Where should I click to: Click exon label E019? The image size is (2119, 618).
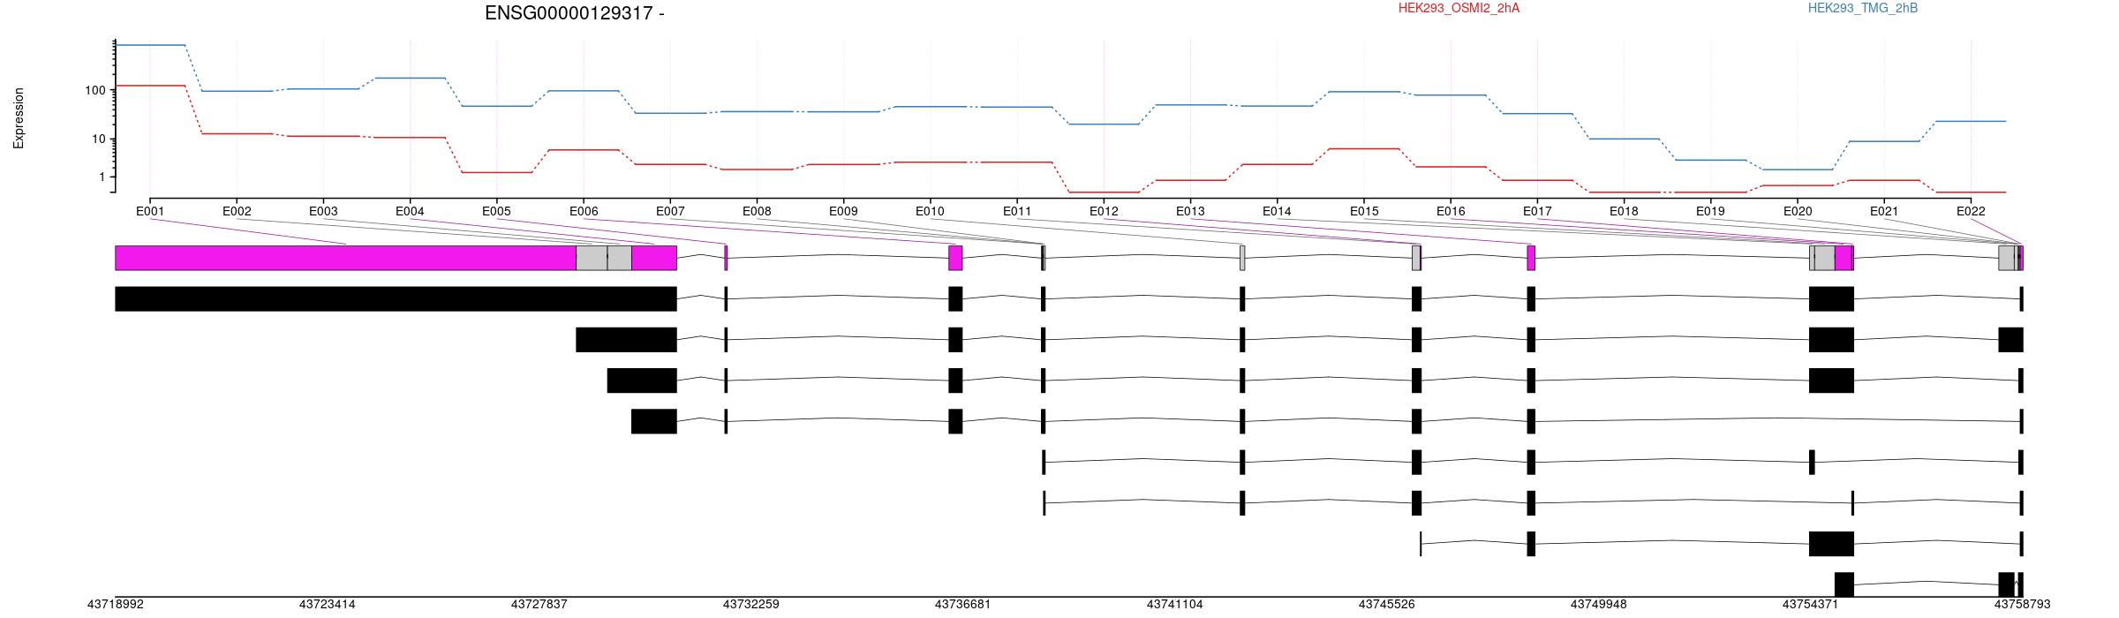click(x=1710, y=212)
